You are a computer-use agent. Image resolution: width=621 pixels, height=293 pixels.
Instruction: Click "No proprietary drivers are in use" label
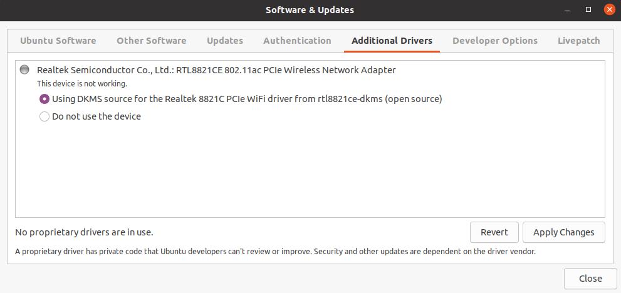coord(84,232)
